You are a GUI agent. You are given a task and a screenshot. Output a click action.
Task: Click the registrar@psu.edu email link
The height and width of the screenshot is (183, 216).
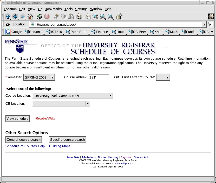124,164
